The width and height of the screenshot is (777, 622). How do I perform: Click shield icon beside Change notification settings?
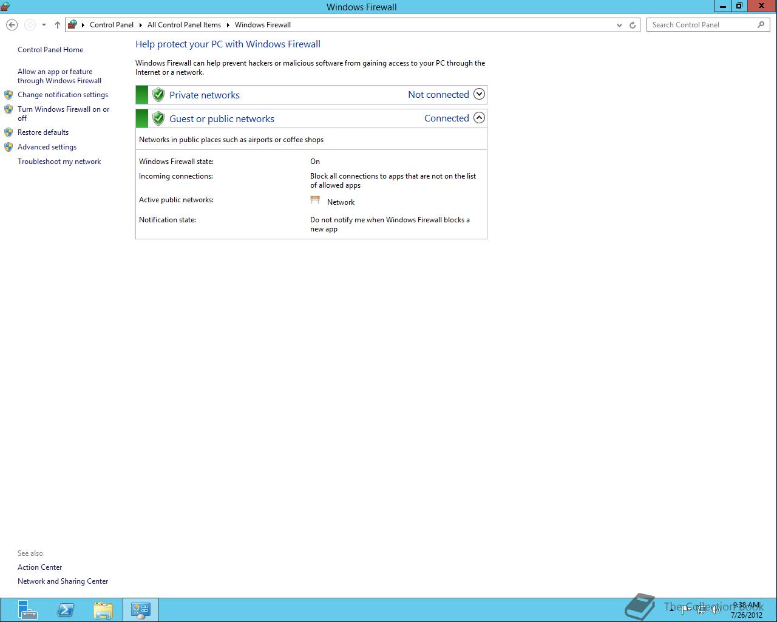point(8,95)
